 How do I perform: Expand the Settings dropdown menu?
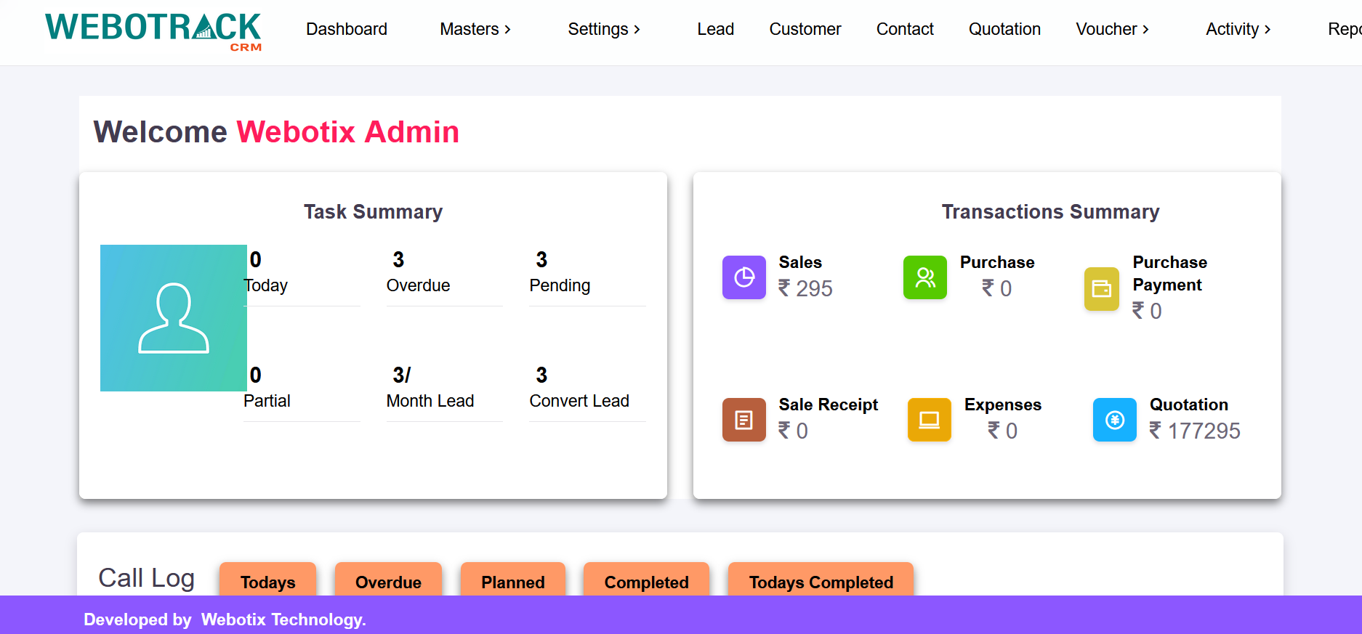[x=603, y=29]
